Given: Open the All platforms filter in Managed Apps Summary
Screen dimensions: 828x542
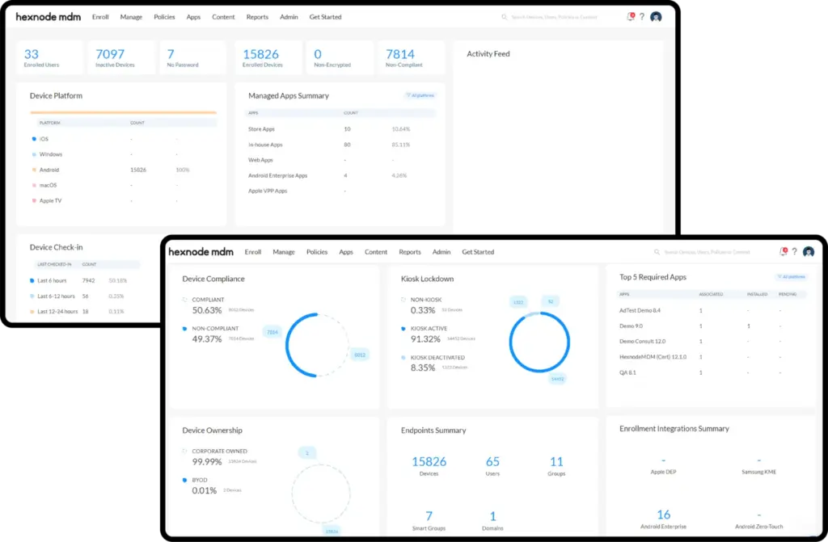Looking at the screenshot, I should (419, 95).
